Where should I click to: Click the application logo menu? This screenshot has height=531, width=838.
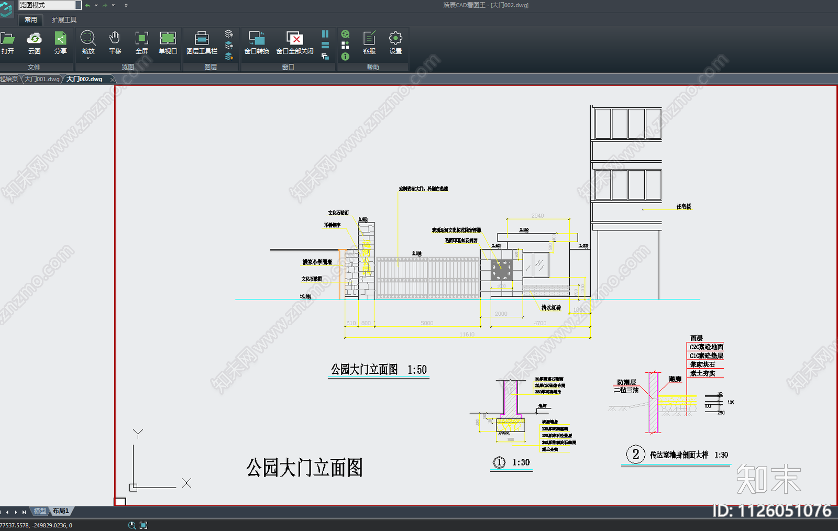[x=6, y=9]
